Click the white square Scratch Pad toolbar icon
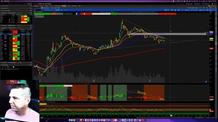The width and height of the screenshot is (218, 122). click(x=14, y=67)
